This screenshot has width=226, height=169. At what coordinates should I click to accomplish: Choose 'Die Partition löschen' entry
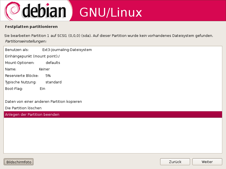pyautogui.click(x=23, y=108)
